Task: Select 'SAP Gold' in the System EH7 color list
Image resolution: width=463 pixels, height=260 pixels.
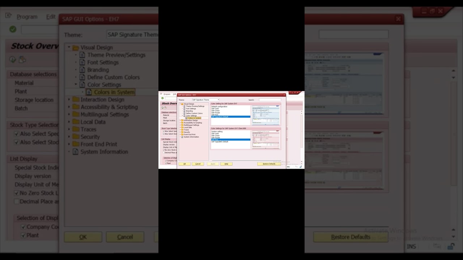Action: coord(231,109)
